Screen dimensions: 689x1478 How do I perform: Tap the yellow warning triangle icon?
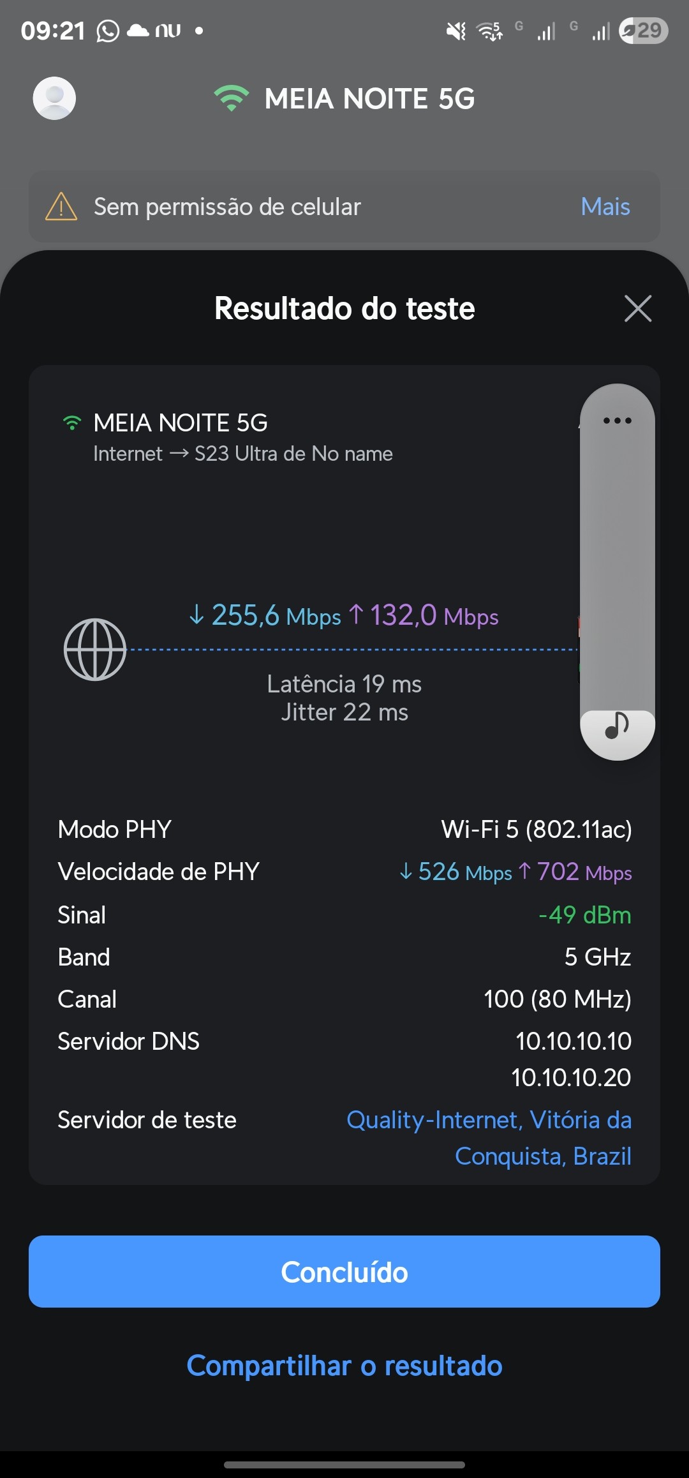coord(61,207)
